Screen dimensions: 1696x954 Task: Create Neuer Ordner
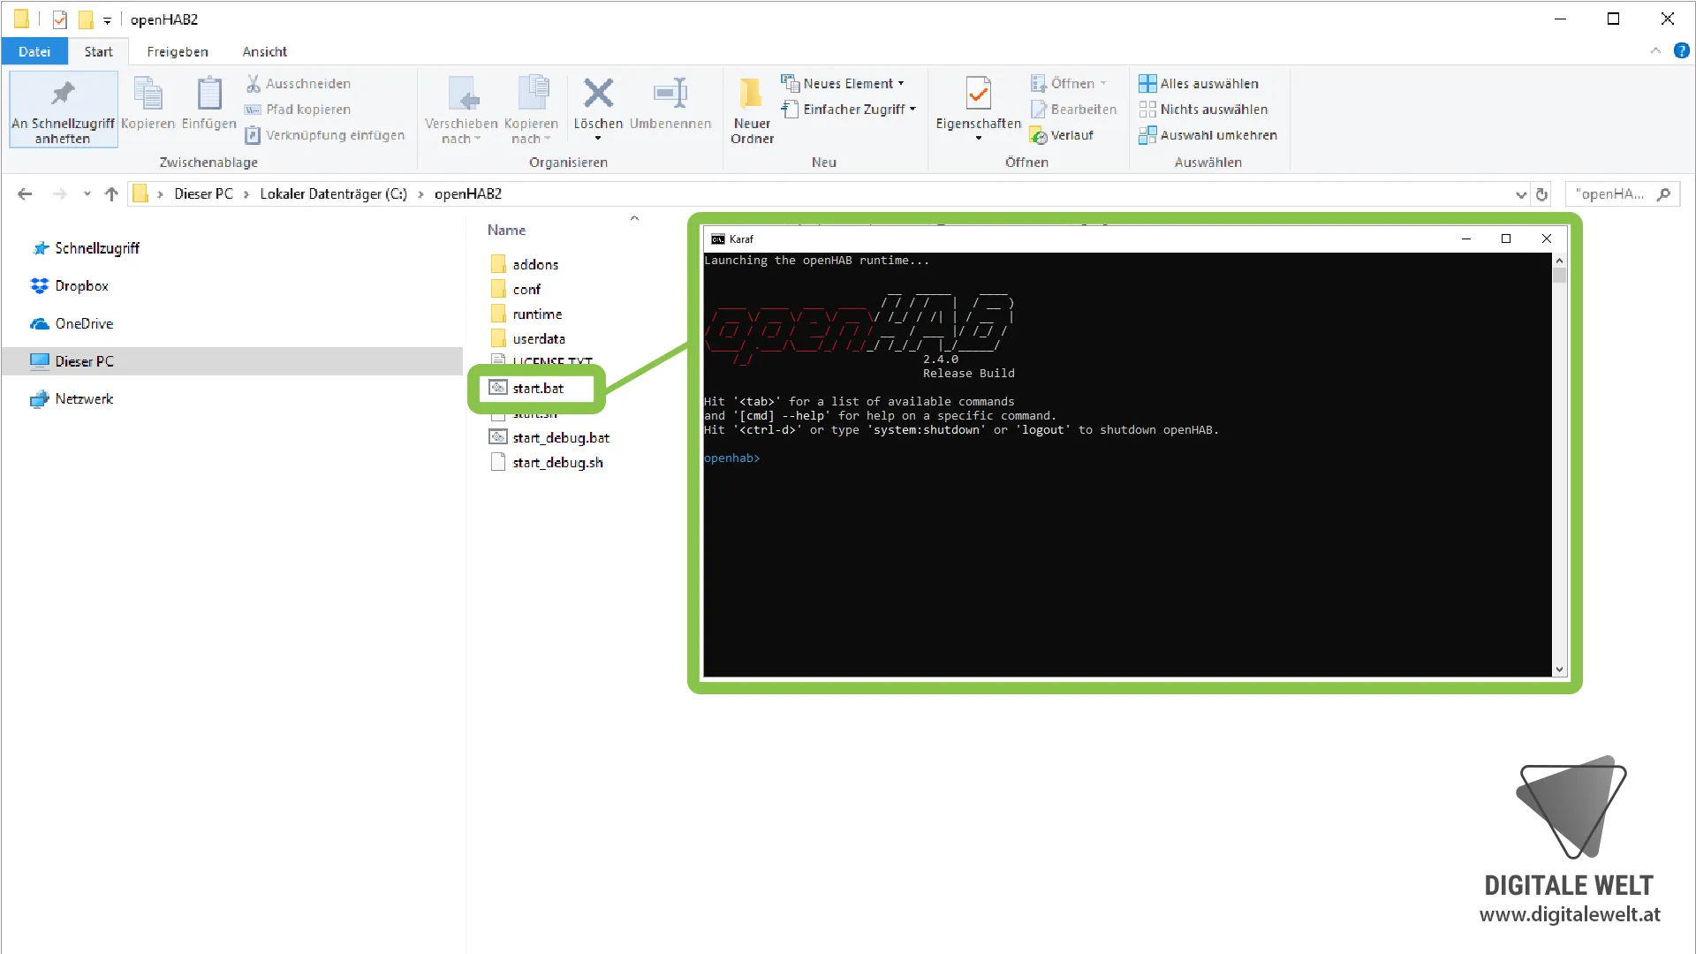[752, 110]
